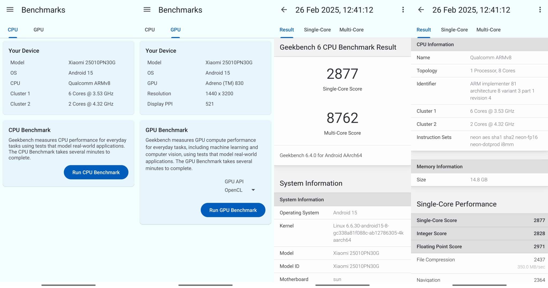Select Adreno (TM) 830 GPU value
Viewport: 548px width, 288px height.
point(224,83)
